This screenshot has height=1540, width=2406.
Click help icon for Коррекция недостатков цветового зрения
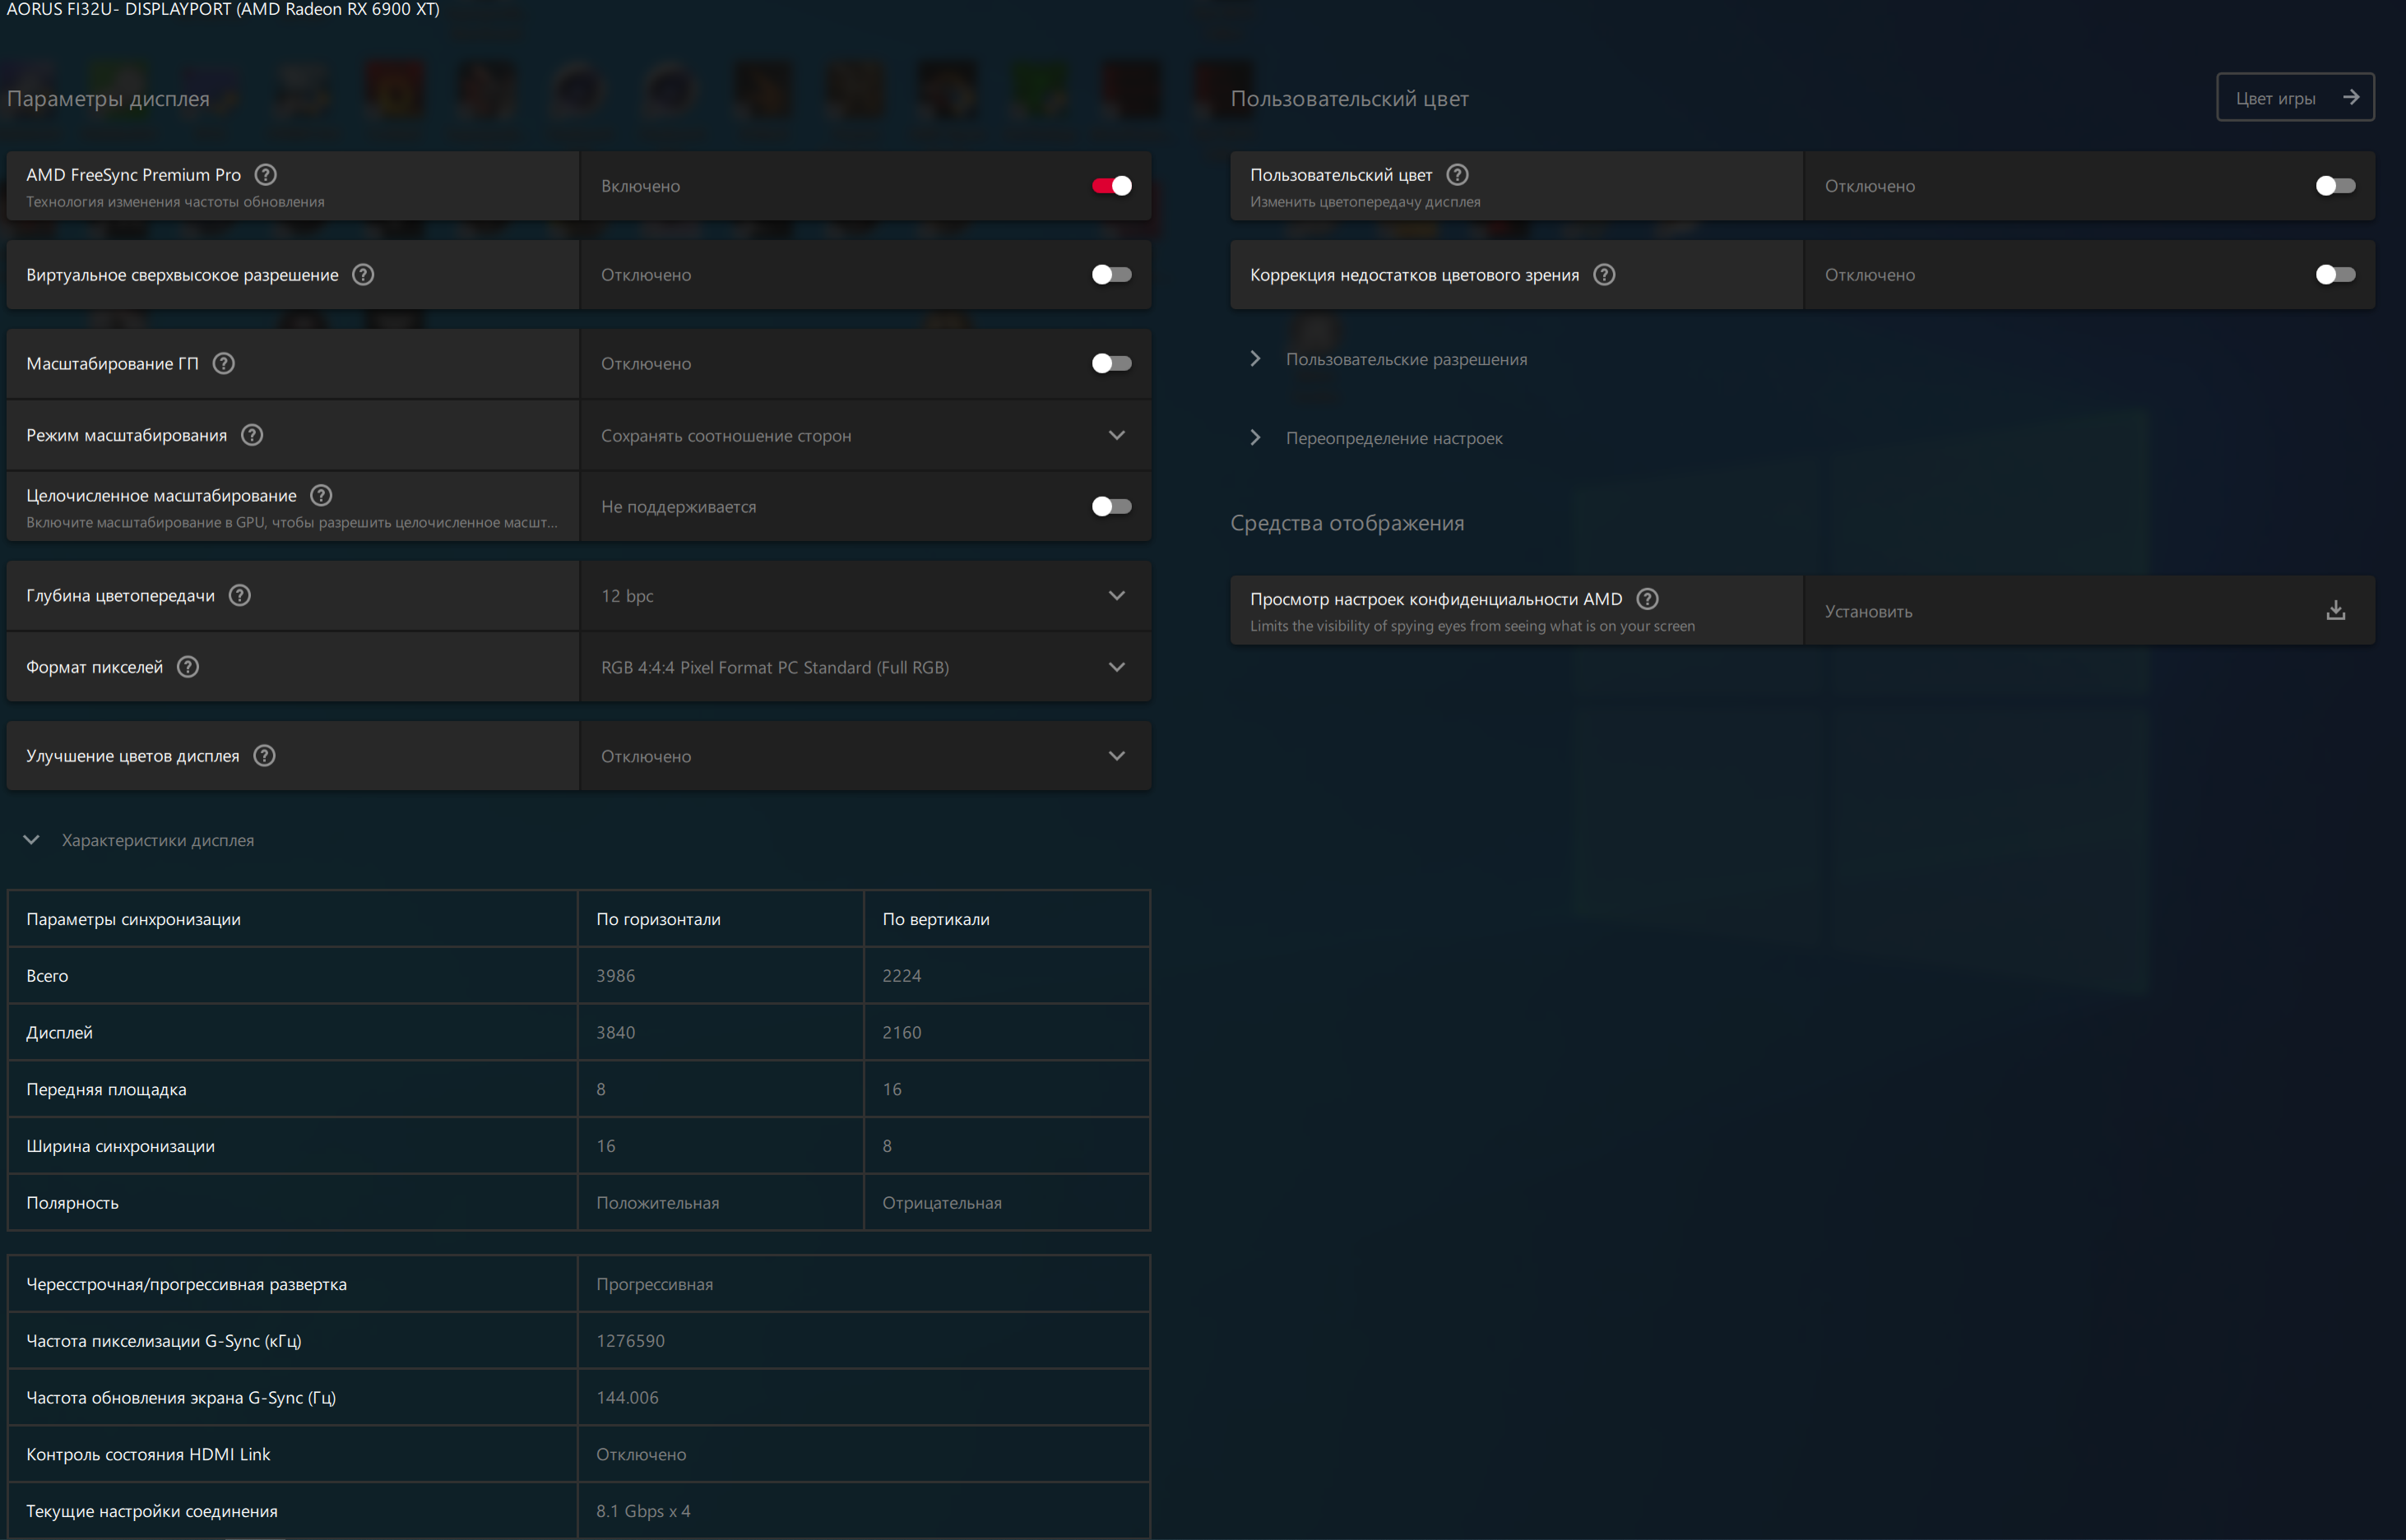point(1604,274)
